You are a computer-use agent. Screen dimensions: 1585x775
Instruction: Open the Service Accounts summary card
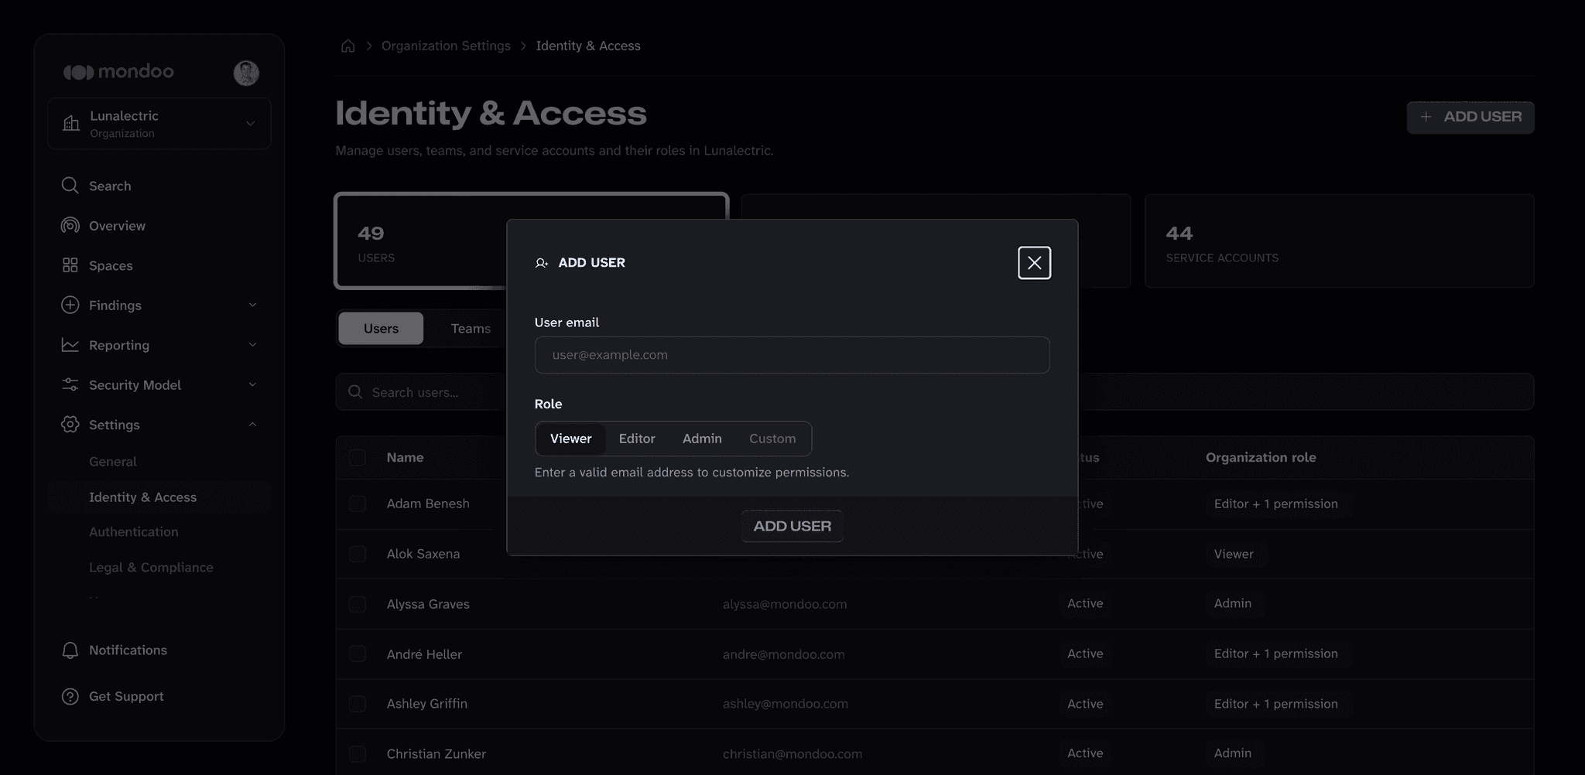tap(1339, 241)
